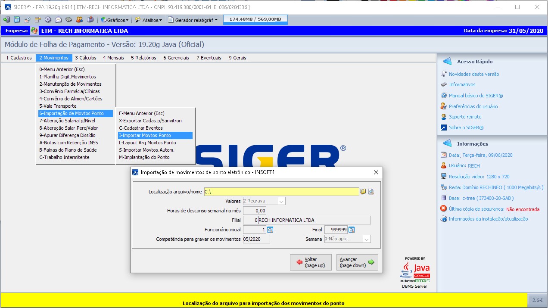Select 7-Alteração Salarial p/Nível
Image resolution: width=548 pixels, height=308 pixels.
click(76, 121)
